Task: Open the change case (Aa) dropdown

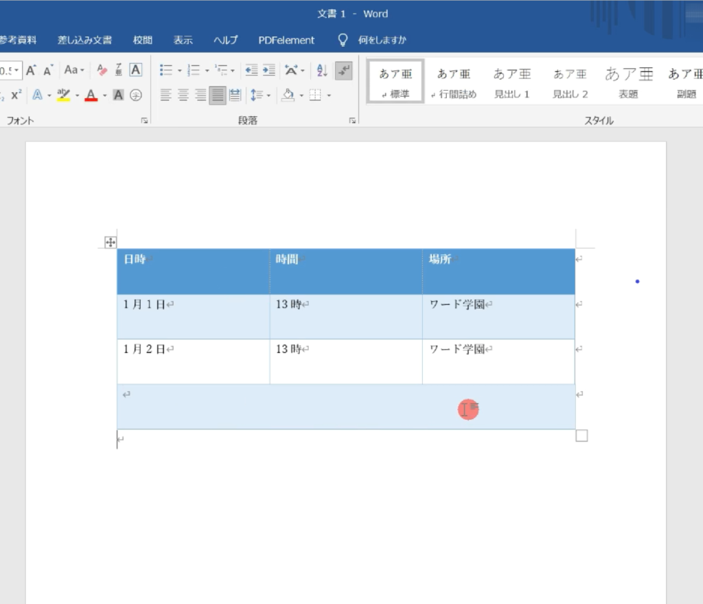Action: [x=73, y=70]
